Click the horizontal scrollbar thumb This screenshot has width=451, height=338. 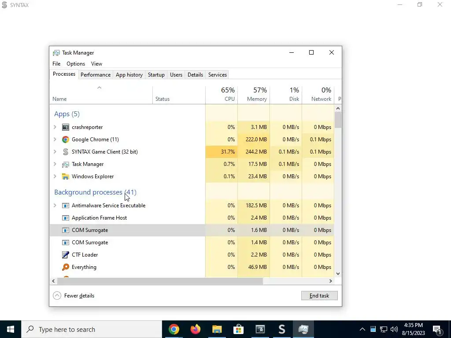(x=160, y=281)
